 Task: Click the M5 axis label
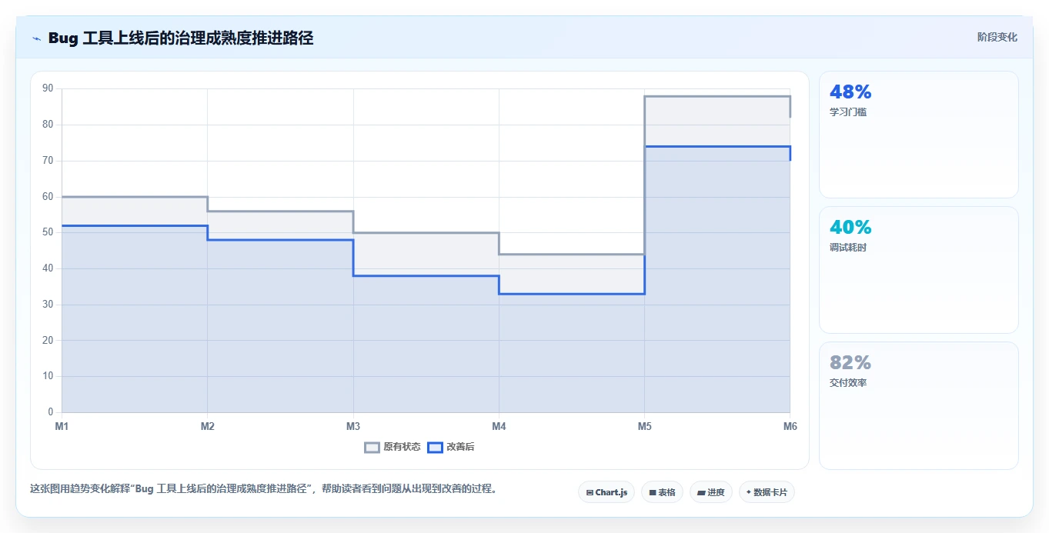644,426
